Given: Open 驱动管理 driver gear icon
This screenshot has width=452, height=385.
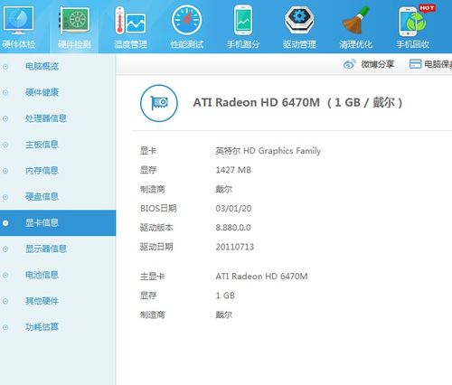Looking at the screenshot, I should [x=299, y=20].
